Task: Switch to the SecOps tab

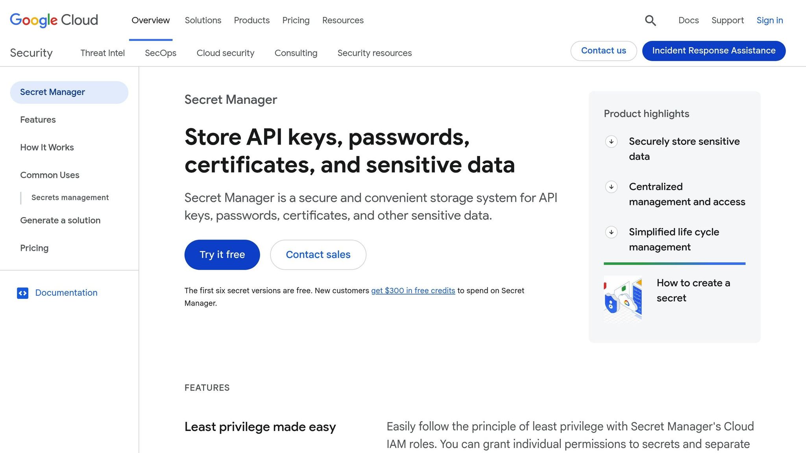Action: point(160,53)
